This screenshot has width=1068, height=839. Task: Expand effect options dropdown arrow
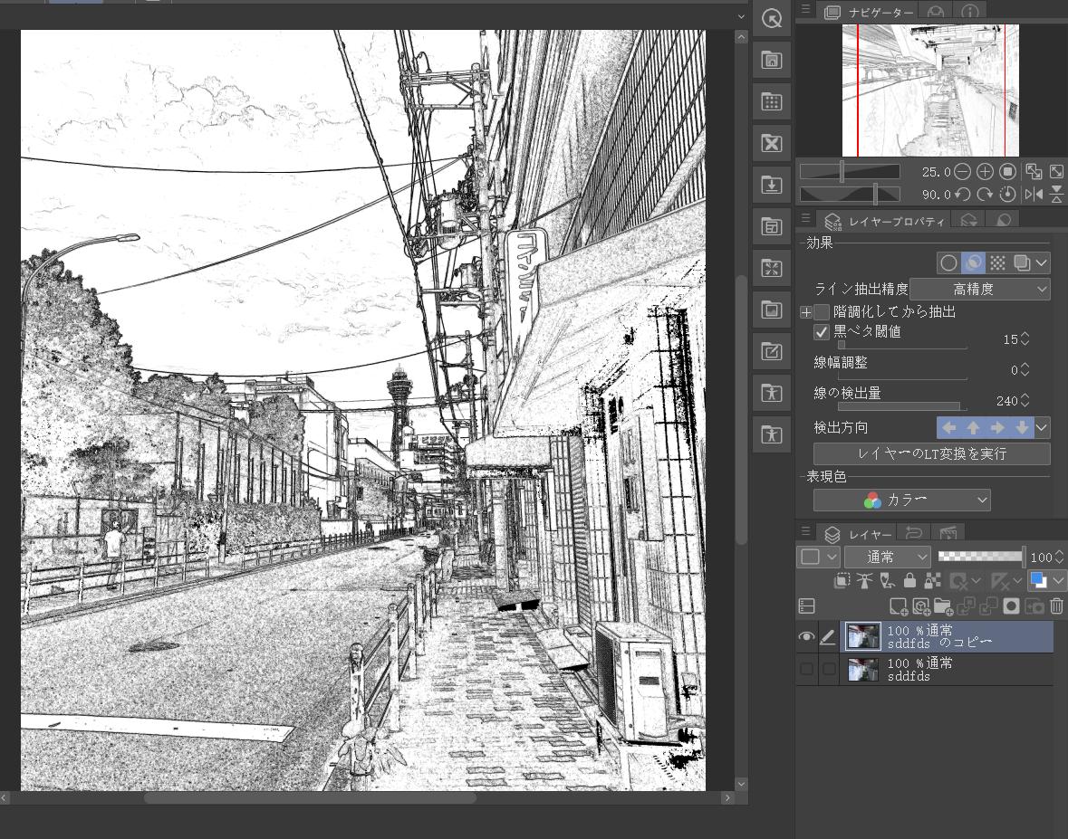pos(1042,262)
